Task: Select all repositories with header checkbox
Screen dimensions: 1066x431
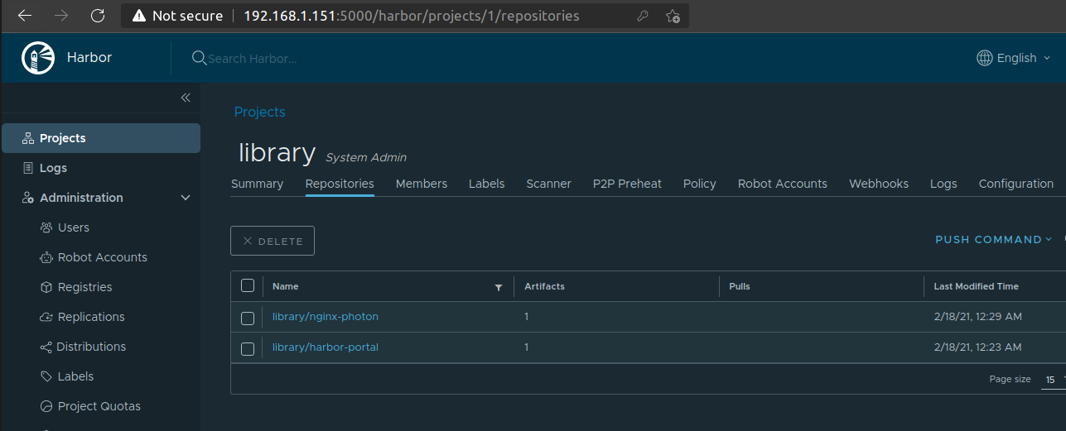Action: pyautogui.click(x=248, y=285)
